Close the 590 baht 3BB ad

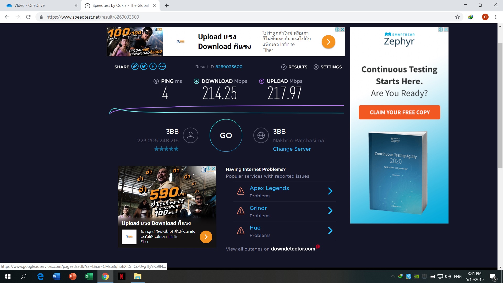[x=214, y=168]
